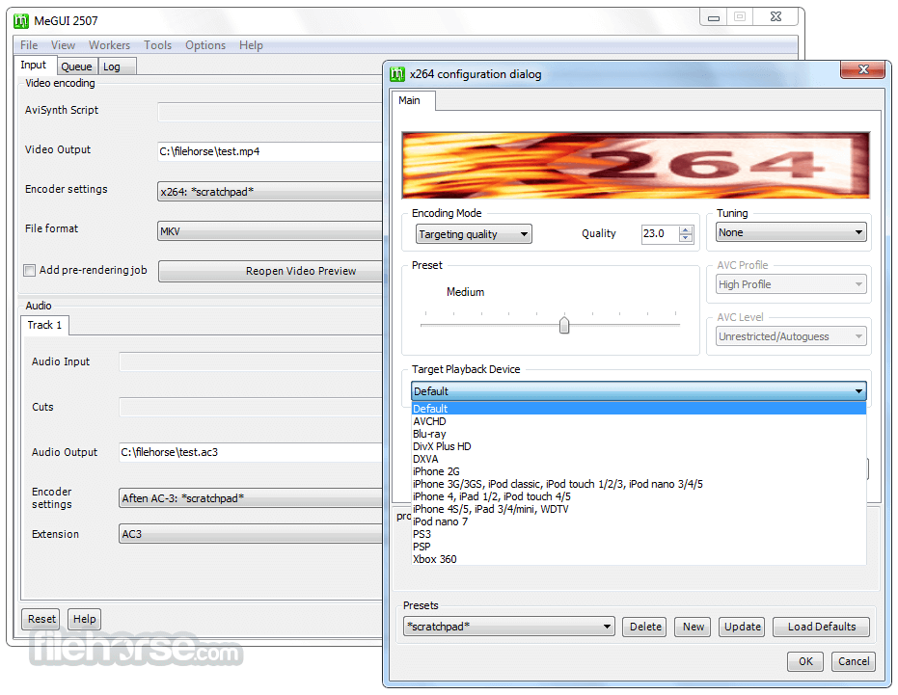Open the x264 Encoder settings dropdown in MeGUI
This screenshot has width=898, height=695.
click(270, 192)
